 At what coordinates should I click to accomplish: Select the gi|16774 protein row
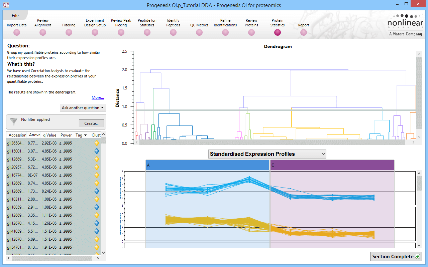[53, 175]
